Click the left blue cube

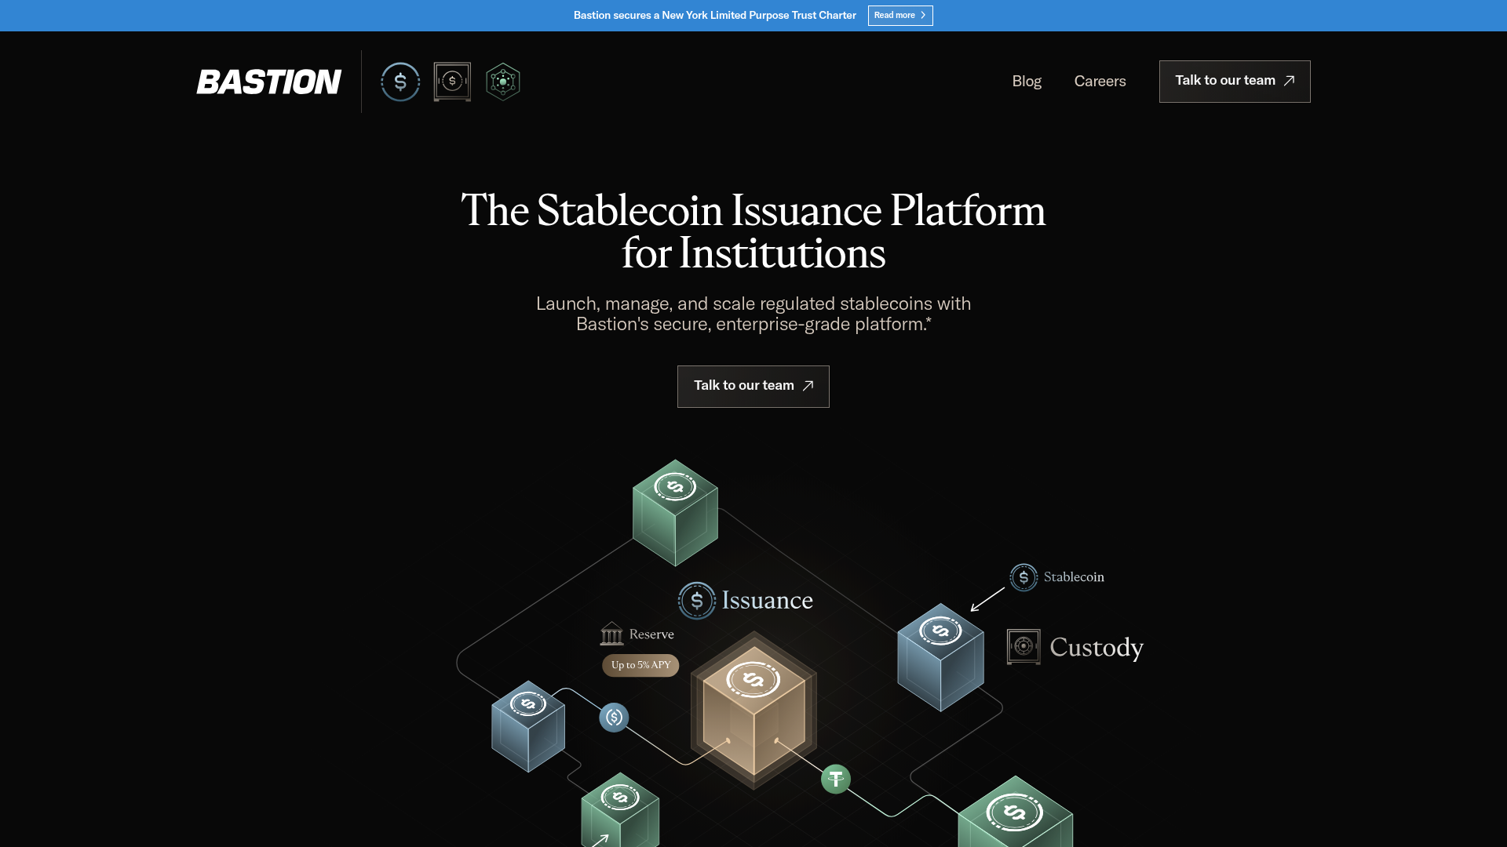[x=528, y=726]
